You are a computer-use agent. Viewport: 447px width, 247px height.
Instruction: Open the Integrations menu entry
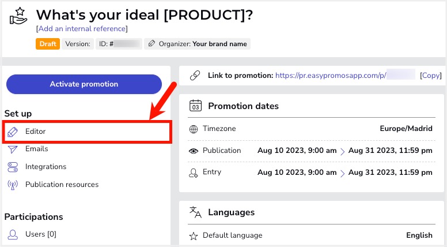[46, 166]
